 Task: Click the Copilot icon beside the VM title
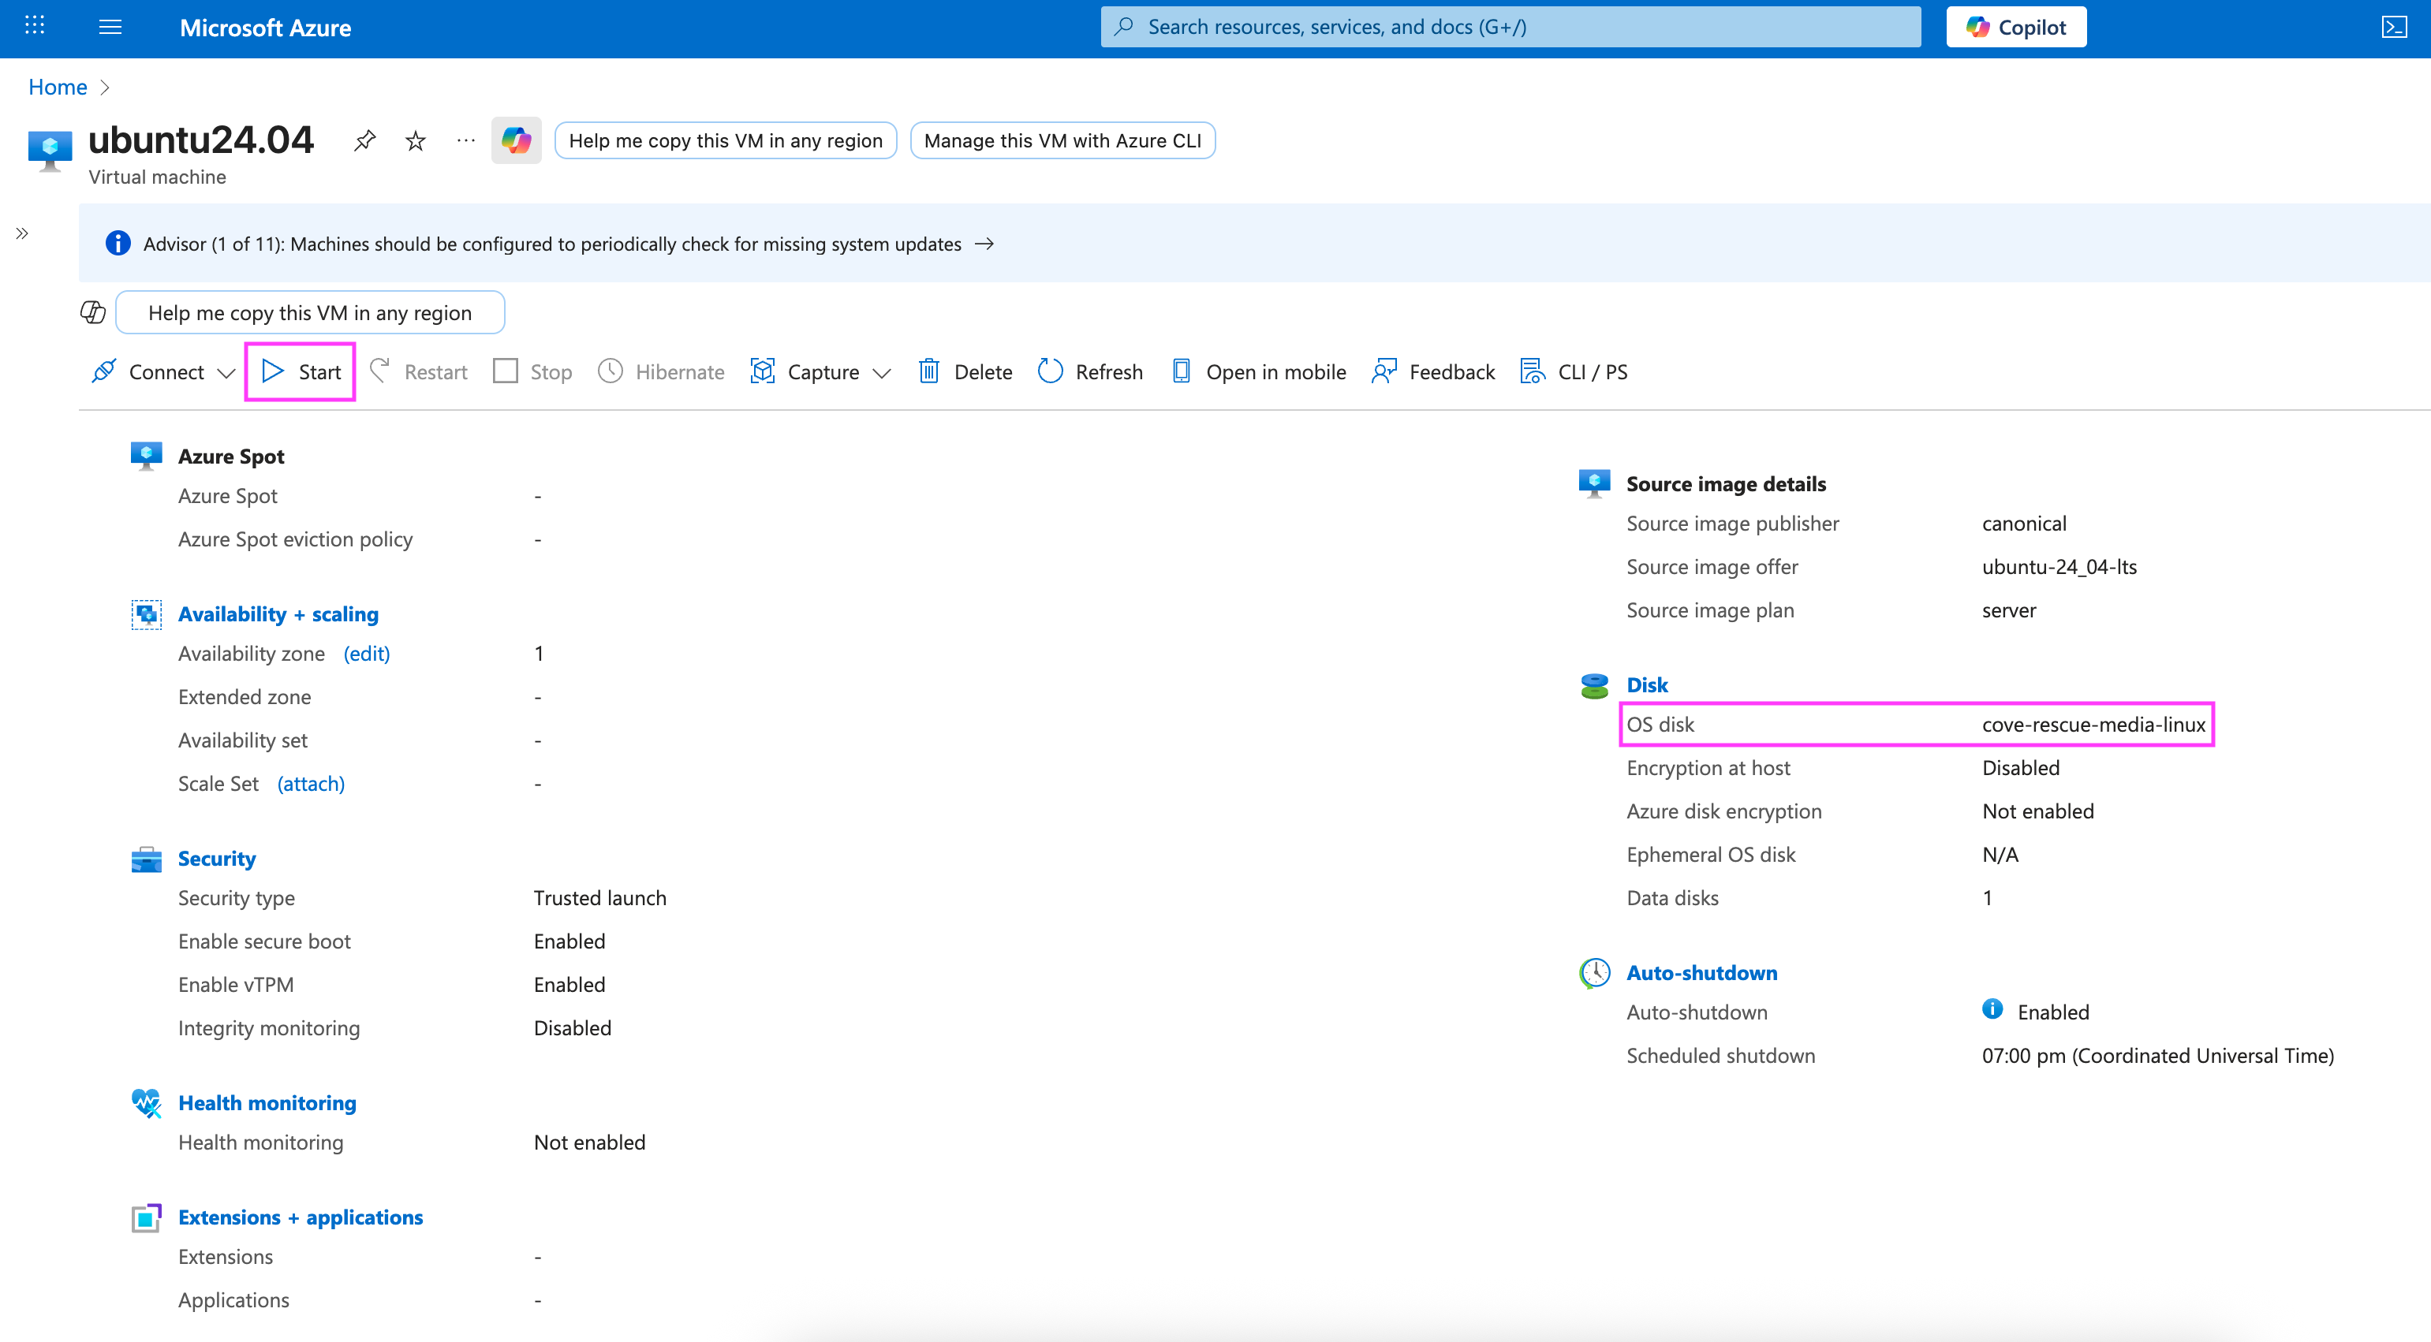(x=516, y=140)
